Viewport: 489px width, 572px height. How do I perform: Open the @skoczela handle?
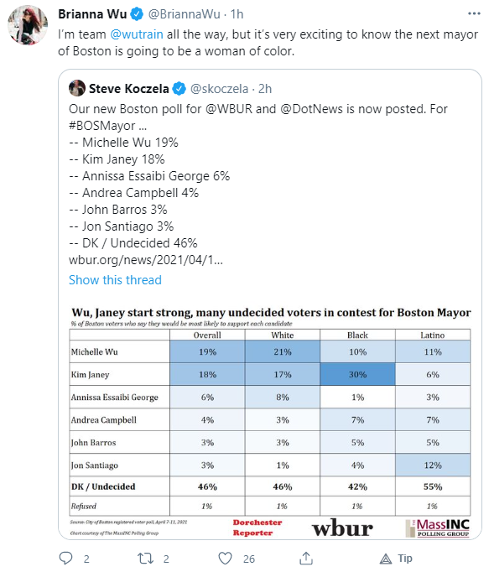tap(219, 89)
